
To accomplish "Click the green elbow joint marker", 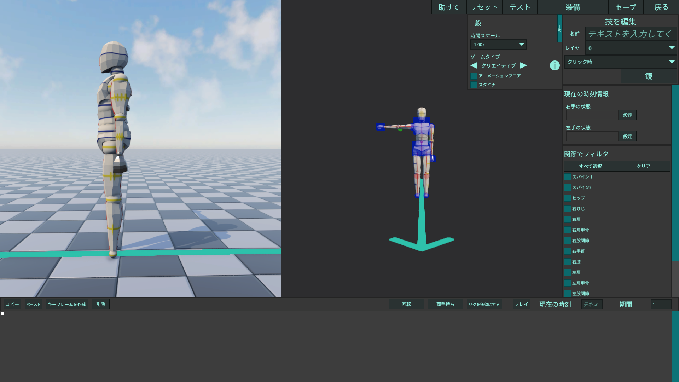I will click(400, 129).
